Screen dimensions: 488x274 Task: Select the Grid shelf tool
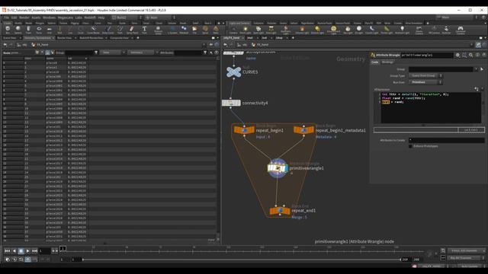(49, 30)
